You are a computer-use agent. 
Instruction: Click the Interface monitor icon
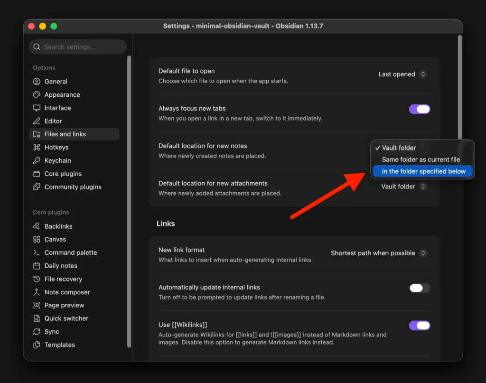coord(37,108)
